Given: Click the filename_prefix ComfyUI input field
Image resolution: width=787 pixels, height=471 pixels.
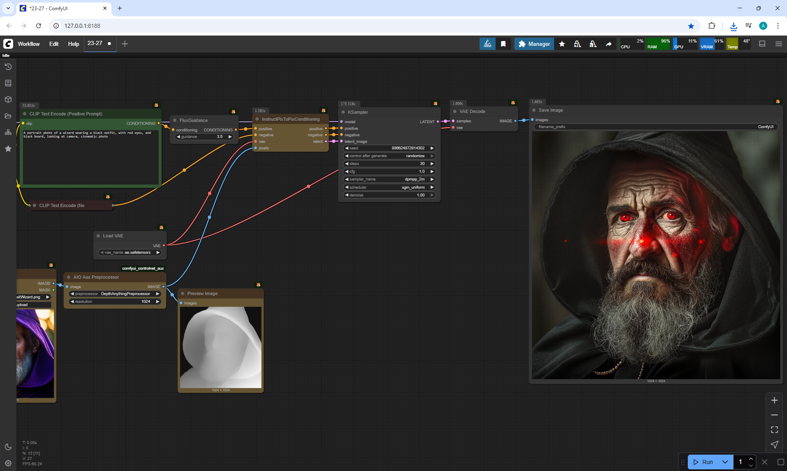Looking at the screenshot, I should click(655, 127).
